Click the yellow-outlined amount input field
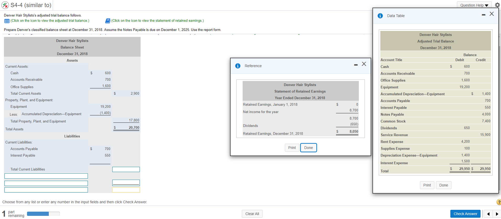 [126, 190]
